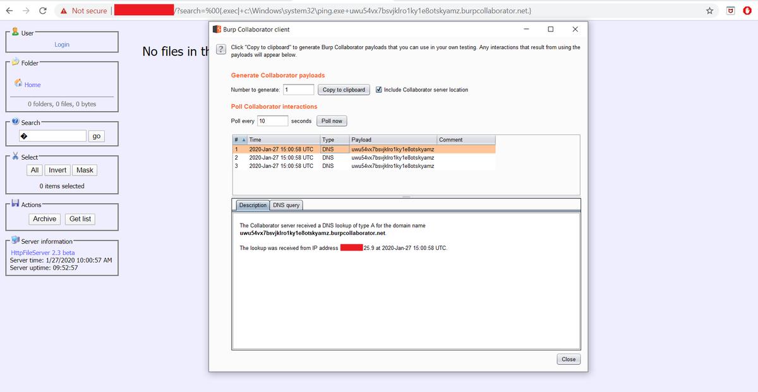
Task: Select interaction row 2 in the table
Action: (x=364, y=157)
